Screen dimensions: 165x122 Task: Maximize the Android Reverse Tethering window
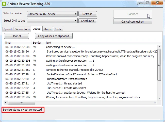click(x=148, y=3)
